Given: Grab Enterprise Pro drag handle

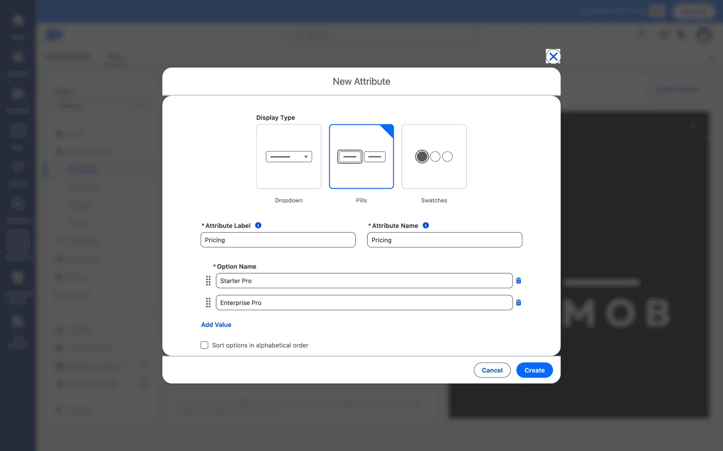Looking at the screenshot, I should coord(208,303).
